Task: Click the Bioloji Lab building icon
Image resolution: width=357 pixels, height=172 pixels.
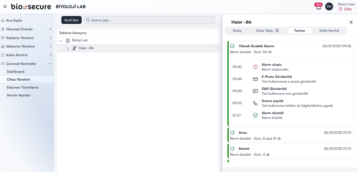Action: click(68, 40)
